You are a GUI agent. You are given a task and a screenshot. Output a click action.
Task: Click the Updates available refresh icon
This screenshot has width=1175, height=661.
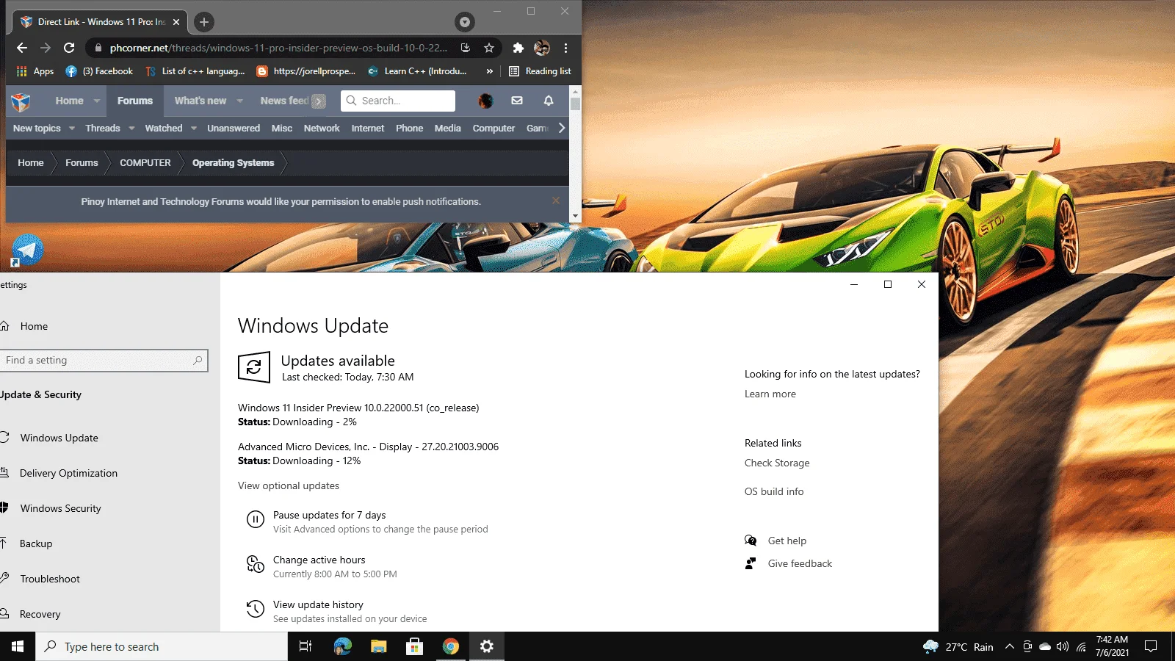(254, 367)
